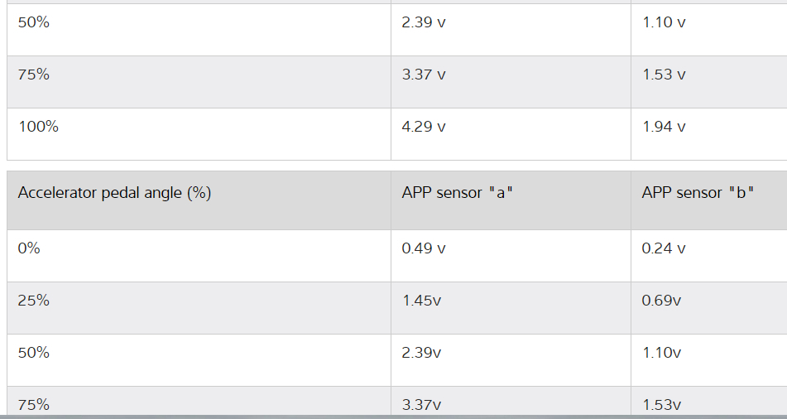
Task: Click the Accelerator pedal angle (%) header
Action: point(114,193)
